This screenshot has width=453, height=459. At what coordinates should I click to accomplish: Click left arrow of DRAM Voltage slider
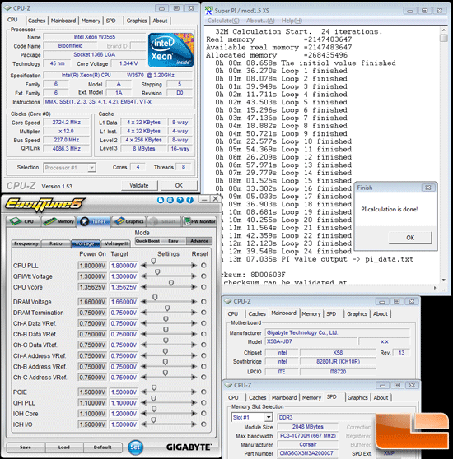click(x=143, y=302)
